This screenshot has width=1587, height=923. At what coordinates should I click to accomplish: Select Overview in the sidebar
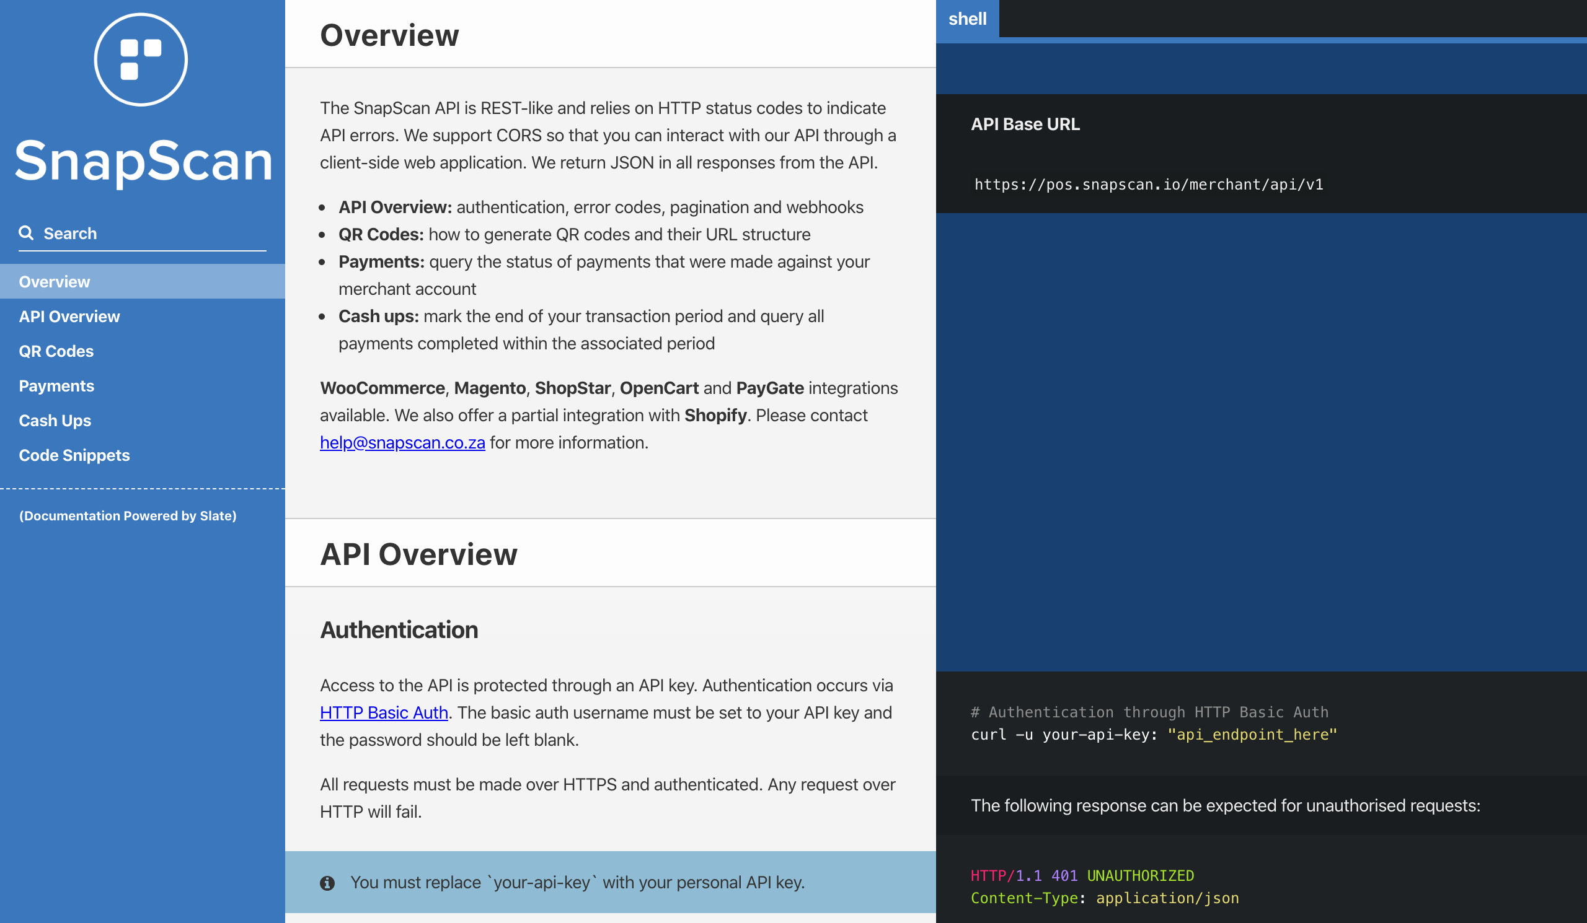click(x=143, y=281)
